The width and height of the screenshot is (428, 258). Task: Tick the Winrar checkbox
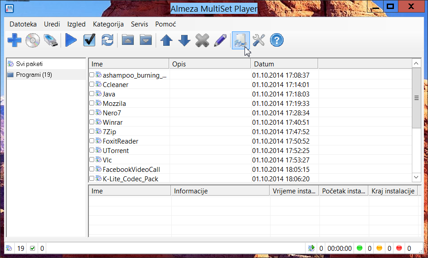(92, 122)
